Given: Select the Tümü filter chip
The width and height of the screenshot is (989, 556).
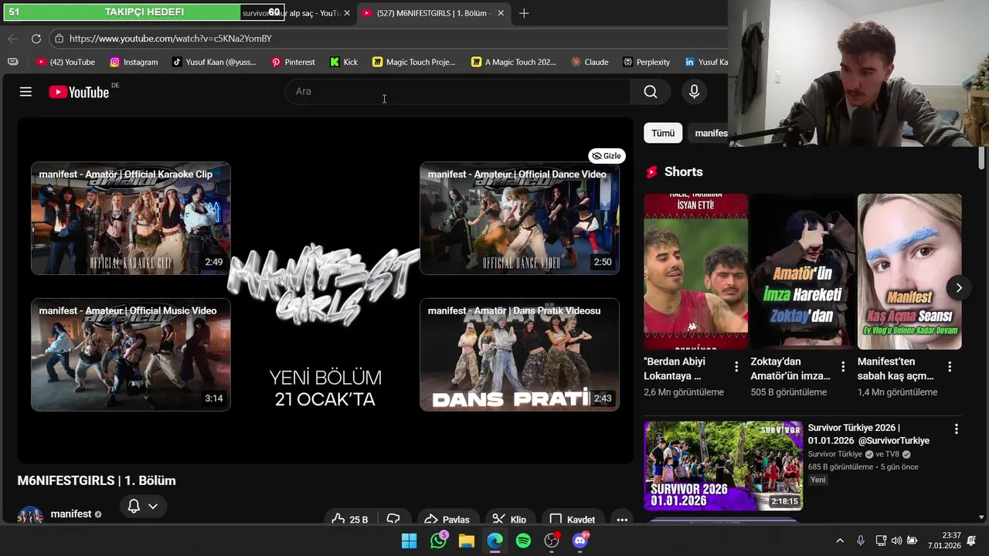Looking at the screenshot, I should click(663, 133).
